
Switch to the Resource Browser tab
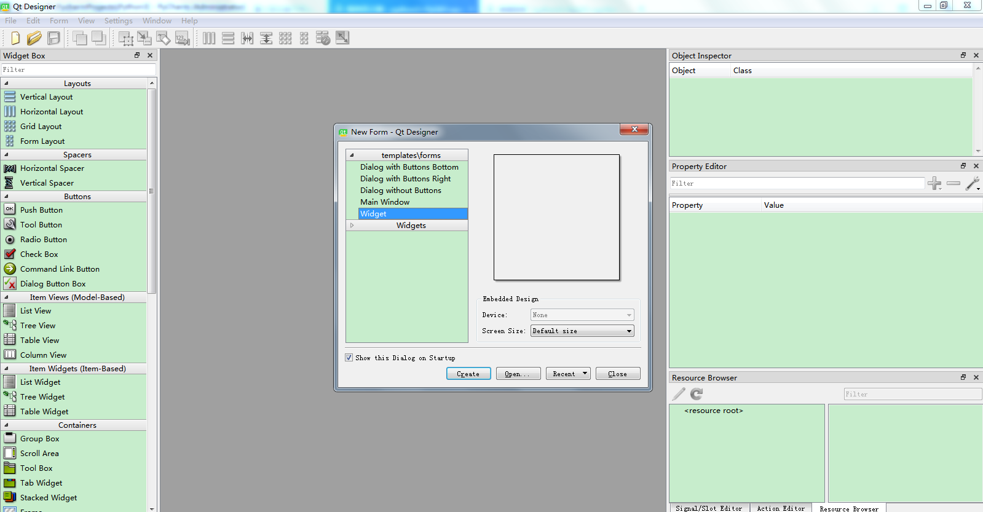[849, 508]
